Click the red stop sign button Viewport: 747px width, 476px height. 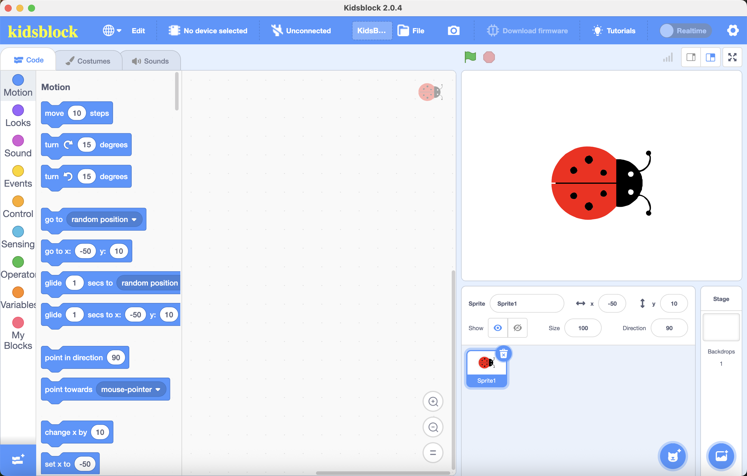click(489, 57)
